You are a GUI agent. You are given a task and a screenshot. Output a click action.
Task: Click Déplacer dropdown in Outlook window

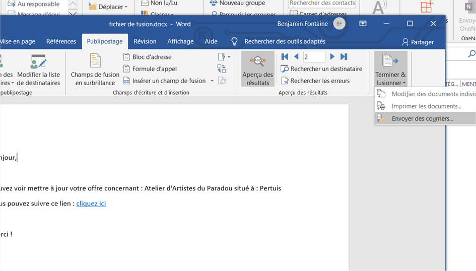pos(108,7)
